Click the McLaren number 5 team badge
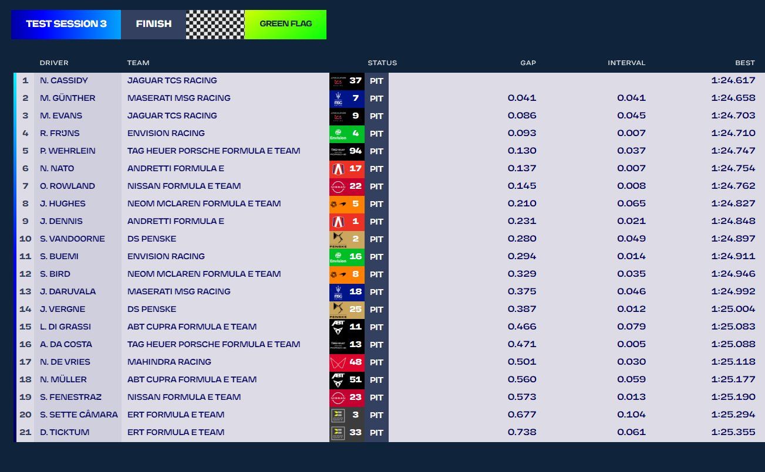 [346, 204]
